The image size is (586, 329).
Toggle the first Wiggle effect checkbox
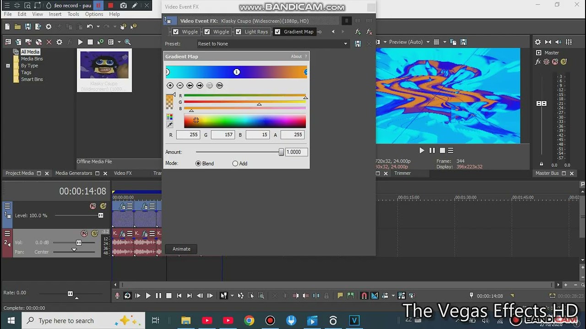pos(176,32)
